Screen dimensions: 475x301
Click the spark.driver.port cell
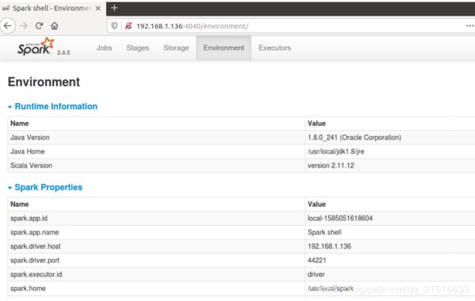156,260
